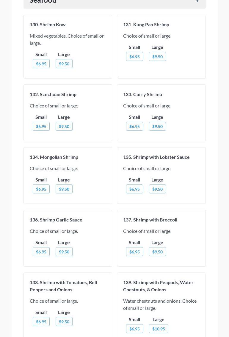Screen dimensions: 229x337
Task: Select large Mongolian Shrimp $9.50
Action: click(x=64, y=189)
